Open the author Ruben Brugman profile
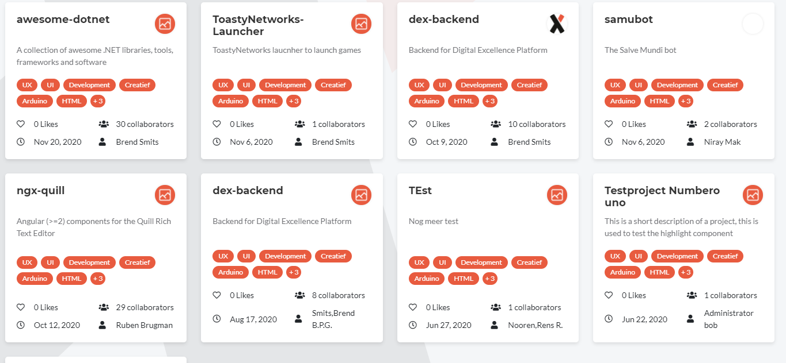786x363 pixels. (x=143, y=325)
